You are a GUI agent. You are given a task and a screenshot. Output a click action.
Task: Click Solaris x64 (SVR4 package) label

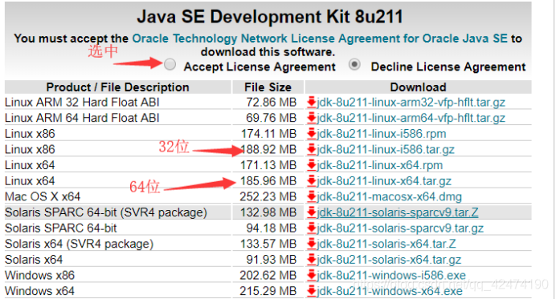click(79, 244)
